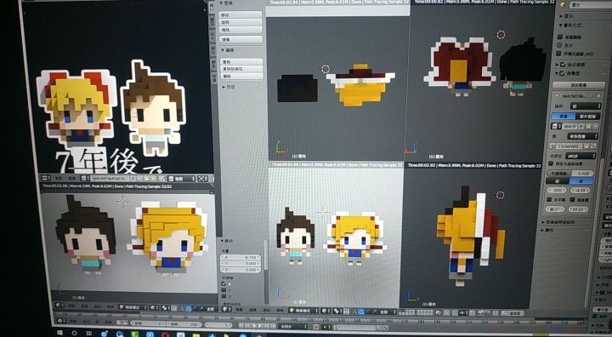
Task: Click the play animation button in timeline
Action: pyautogui.click(x=260, y=326)
